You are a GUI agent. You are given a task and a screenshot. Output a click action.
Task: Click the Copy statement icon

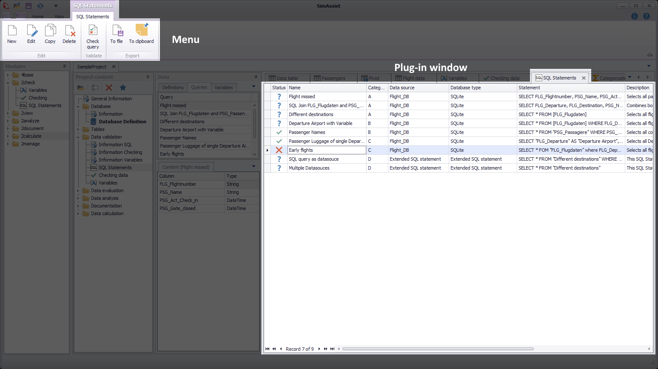pyautogui.click(x=50, y=34)
